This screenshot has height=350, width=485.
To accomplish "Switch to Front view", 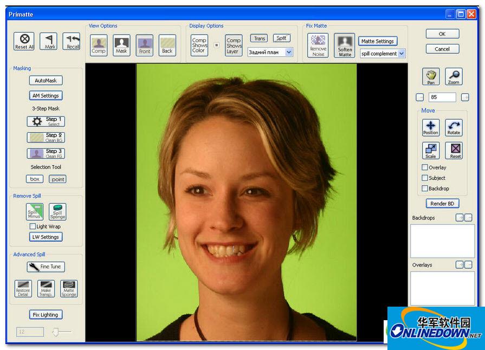I will point(145,45).
